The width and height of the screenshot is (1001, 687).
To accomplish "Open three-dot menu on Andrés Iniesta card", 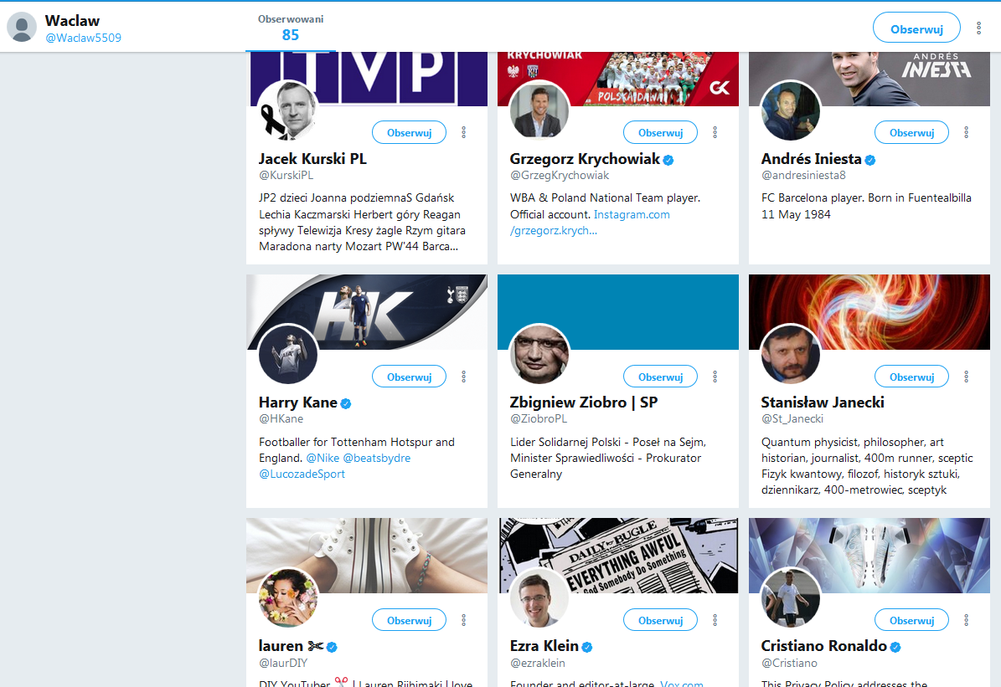I will pos(967,132).
